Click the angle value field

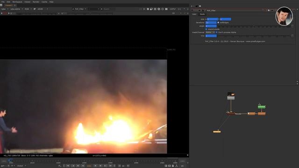point(211,26)
